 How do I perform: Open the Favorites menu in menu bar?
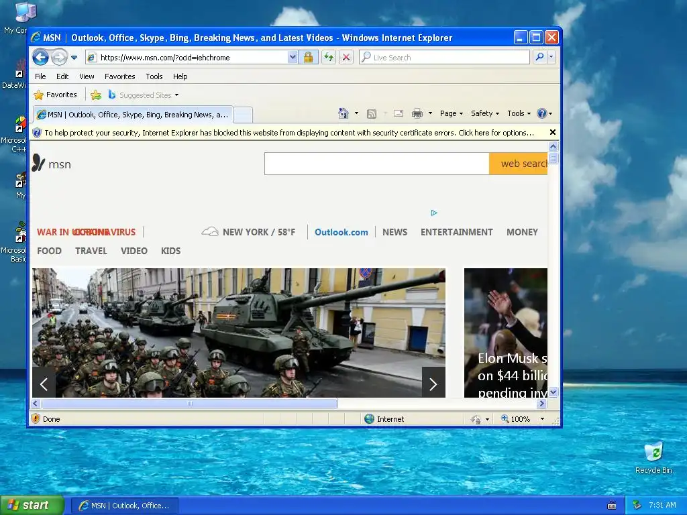tap(119, 76)
